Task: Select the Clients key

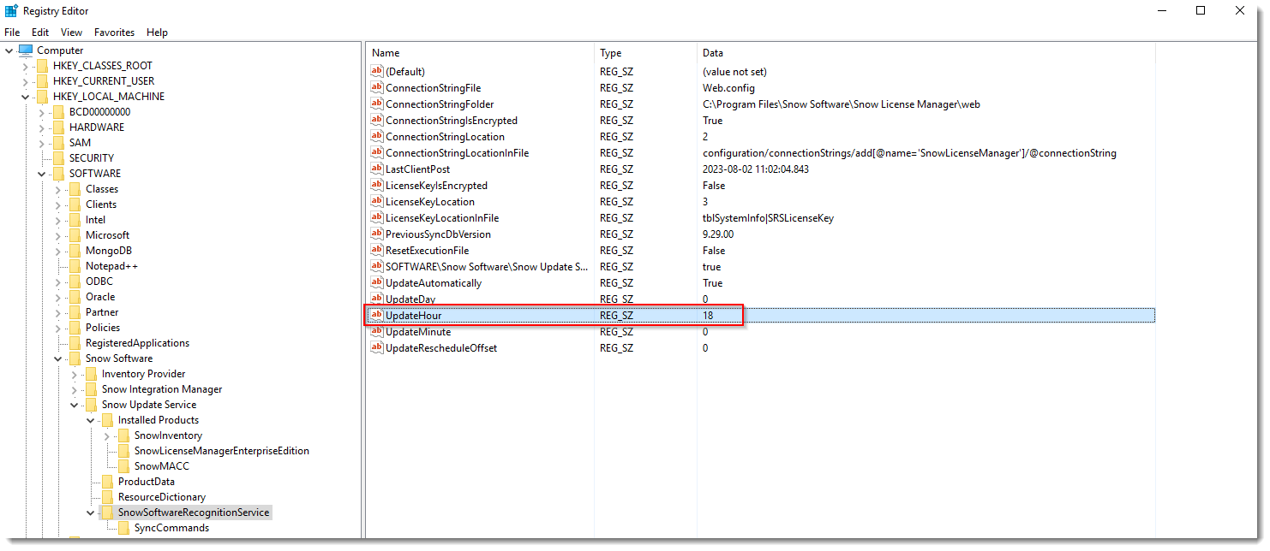Action: (101, 204)
